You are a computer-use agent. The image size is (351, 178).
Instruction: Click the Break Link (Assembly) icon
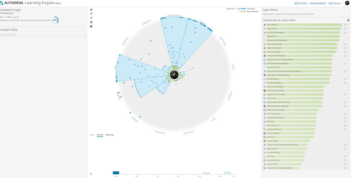(265, 110)
